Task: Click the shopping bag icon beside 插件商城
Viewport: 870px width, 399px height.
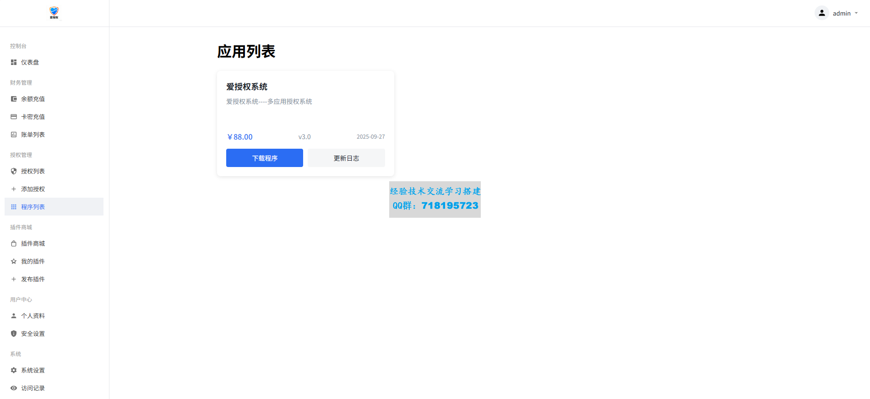Action: point(14,243)
